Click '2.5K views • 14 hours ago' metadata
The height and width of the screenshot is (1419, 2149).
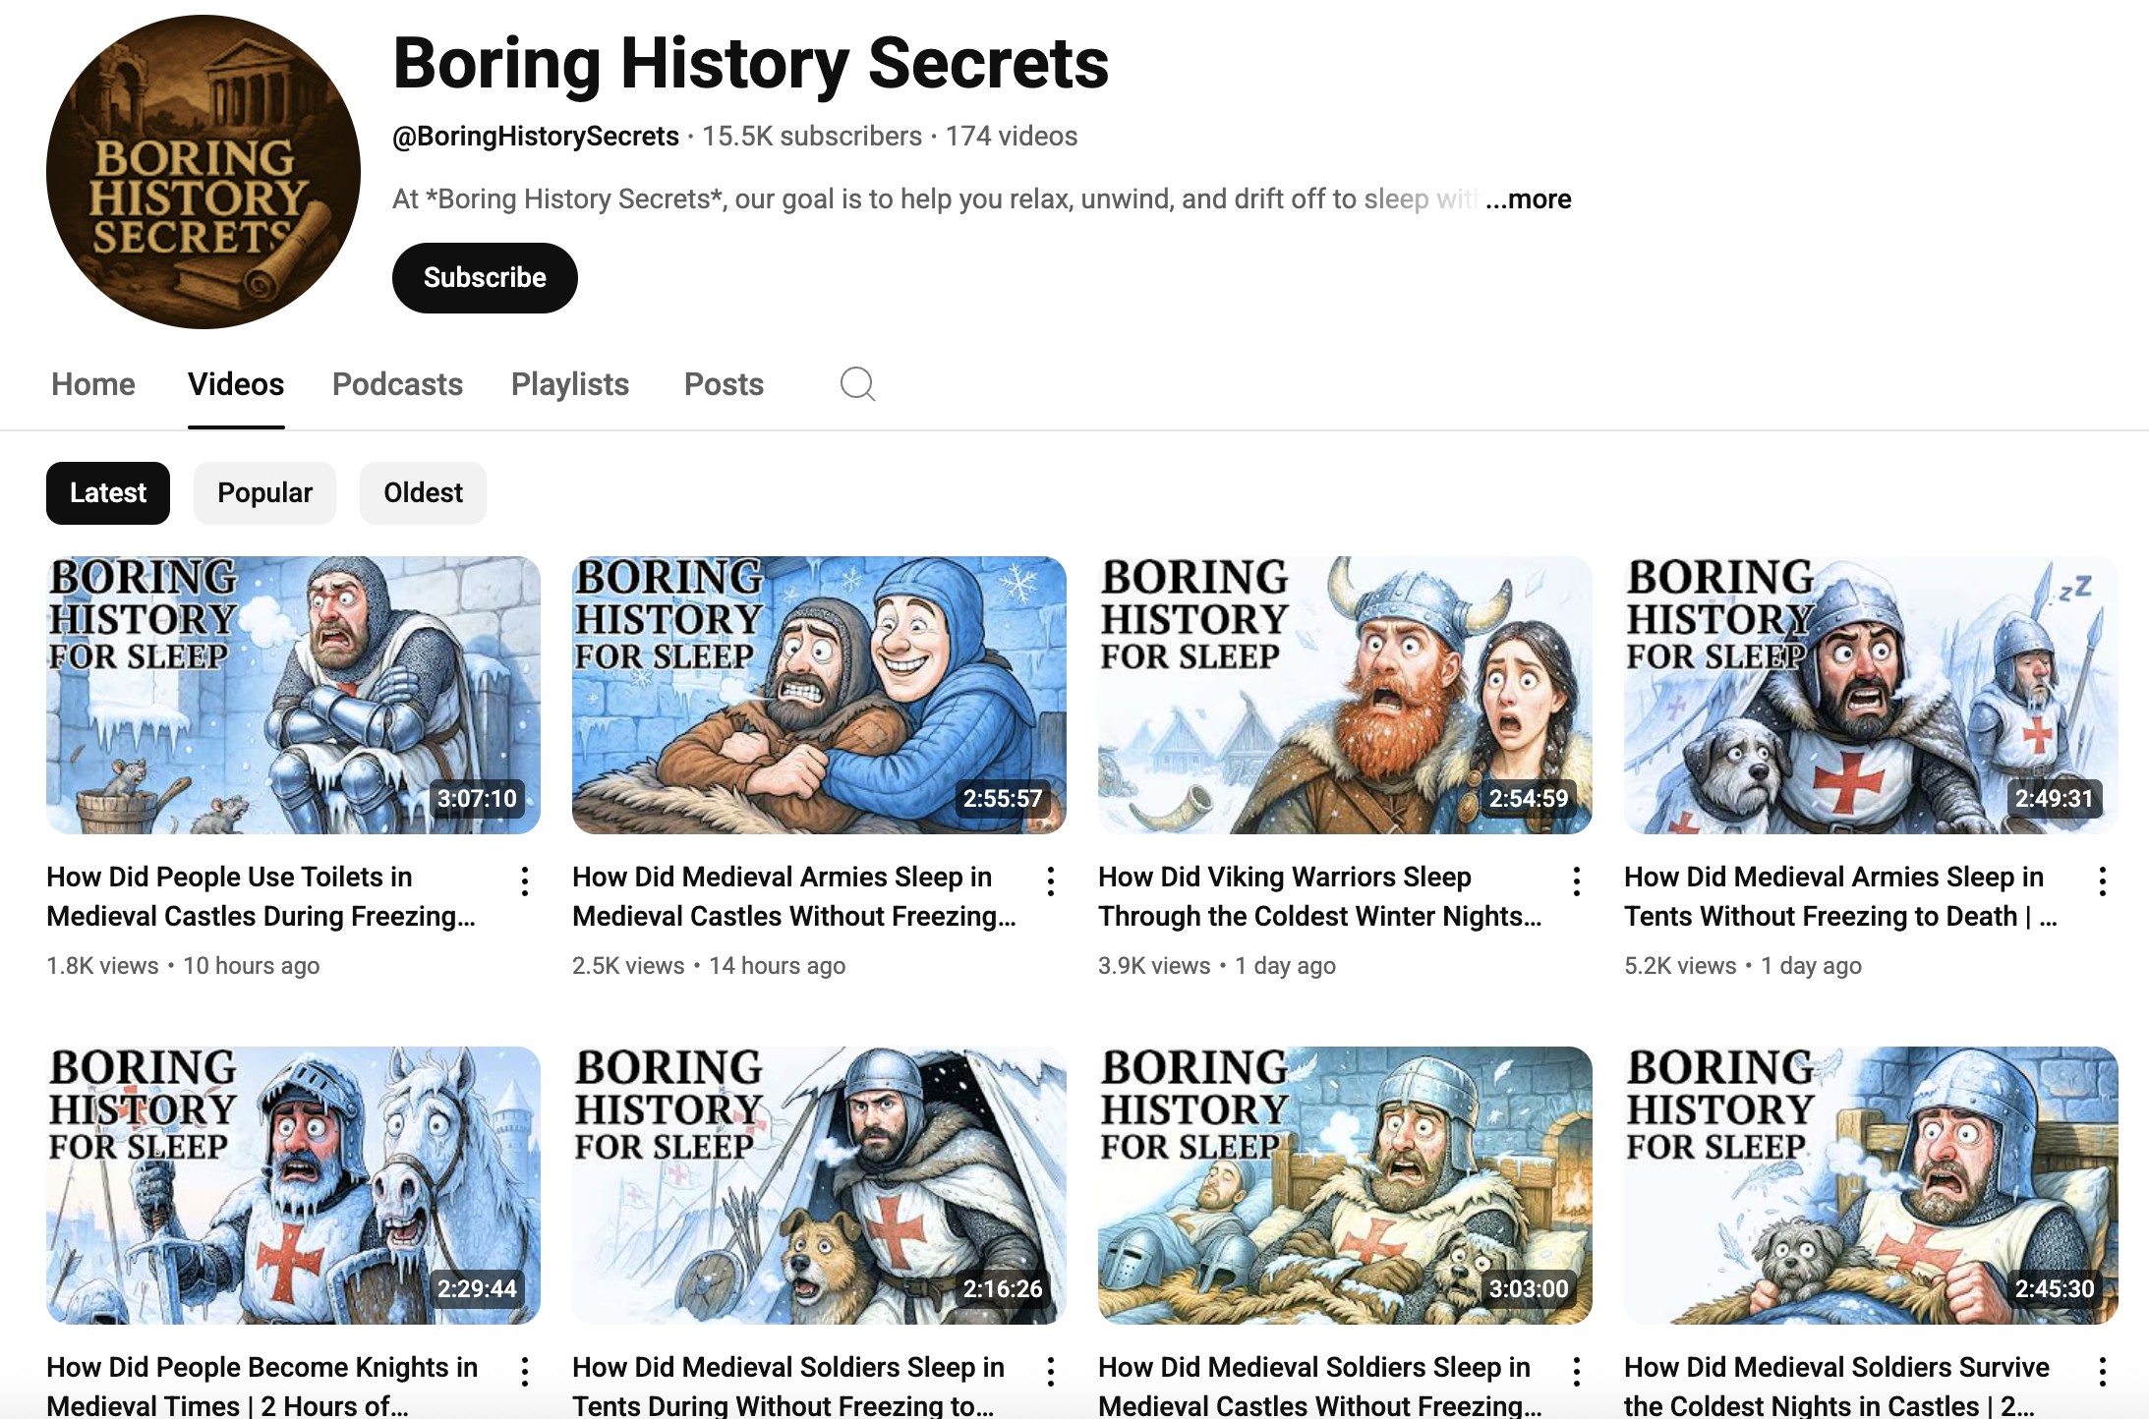pyautogui.click(x=709, y=966)
